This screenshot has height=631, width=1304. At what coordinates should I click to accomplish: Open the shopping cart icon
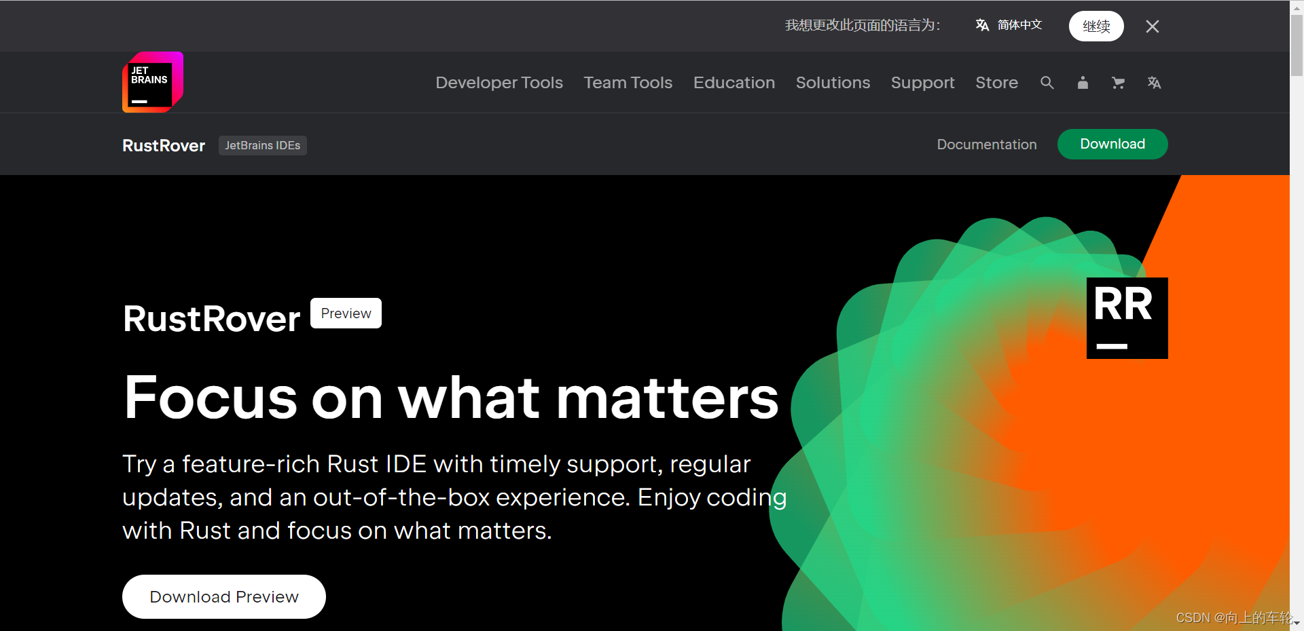(x=1118, y=83)
